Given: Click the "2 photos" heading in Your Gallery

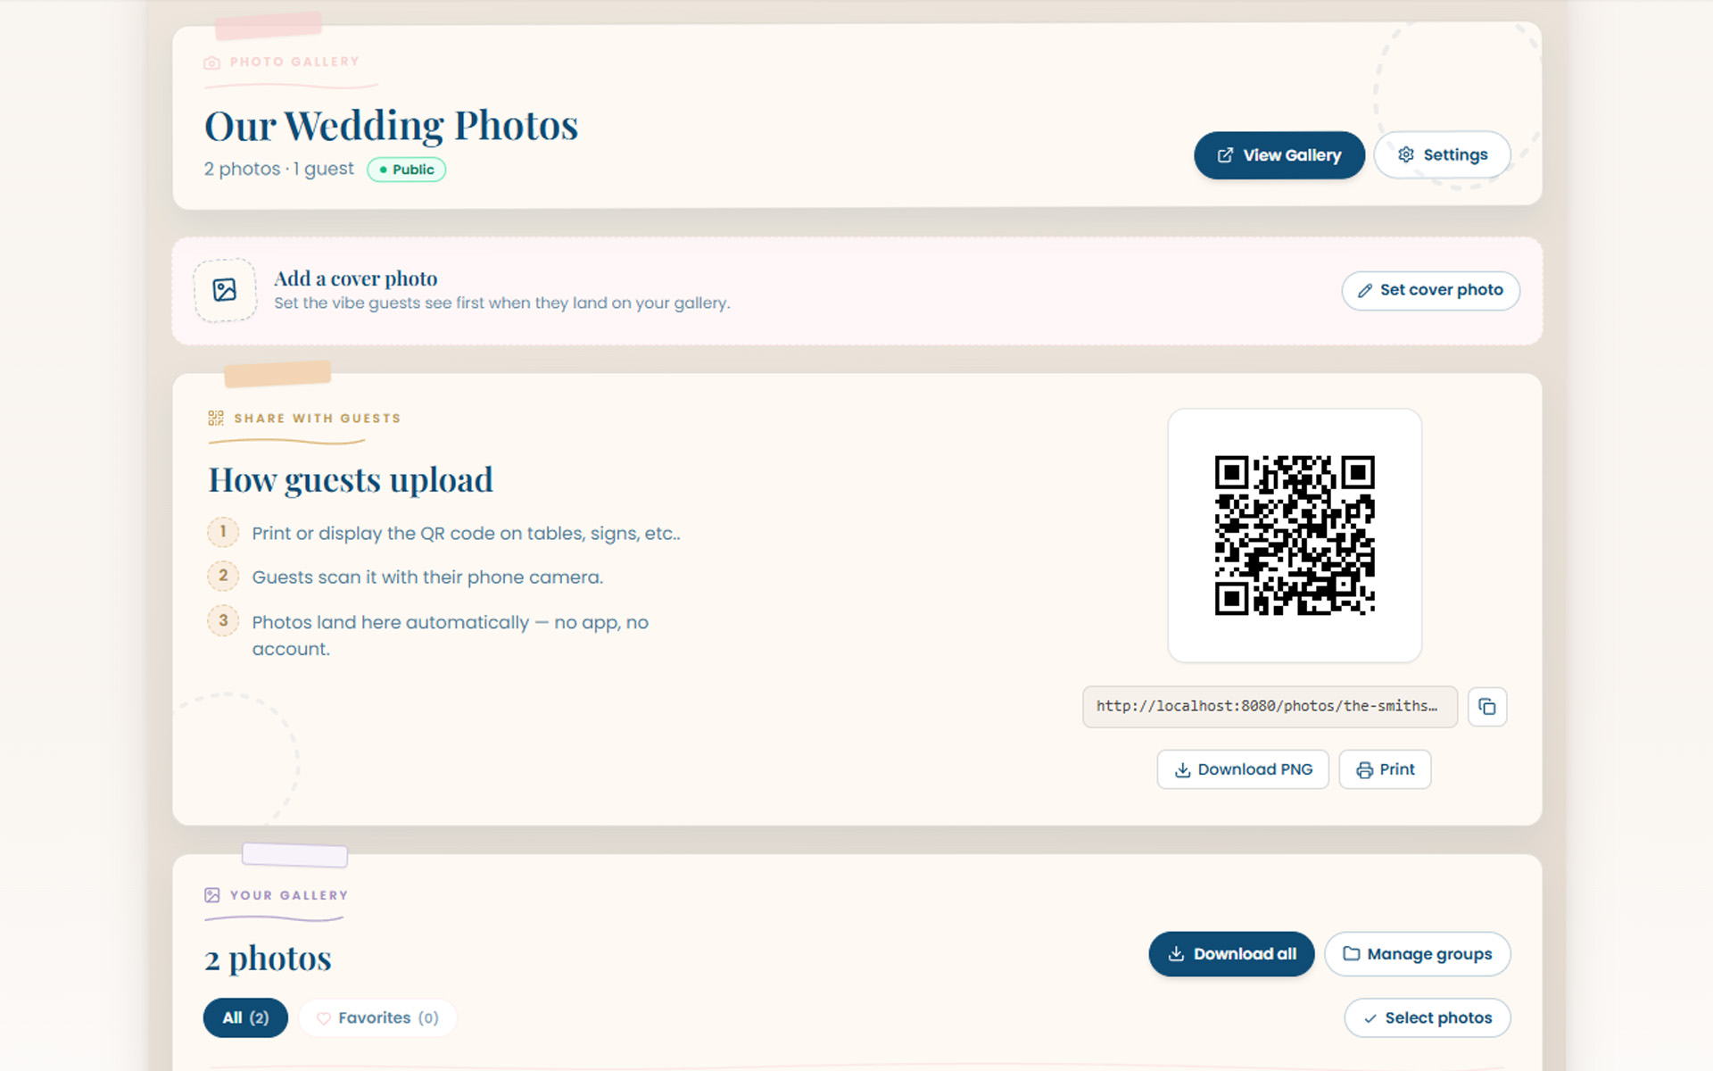Looking at the screenshot, I should point(268,959).
